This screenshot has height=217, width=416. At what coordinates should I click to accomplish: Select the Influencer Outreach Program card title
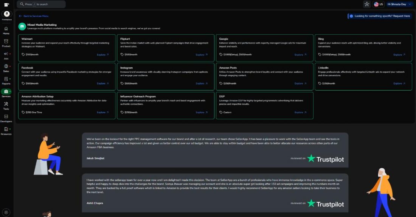(x=138, y=97)
